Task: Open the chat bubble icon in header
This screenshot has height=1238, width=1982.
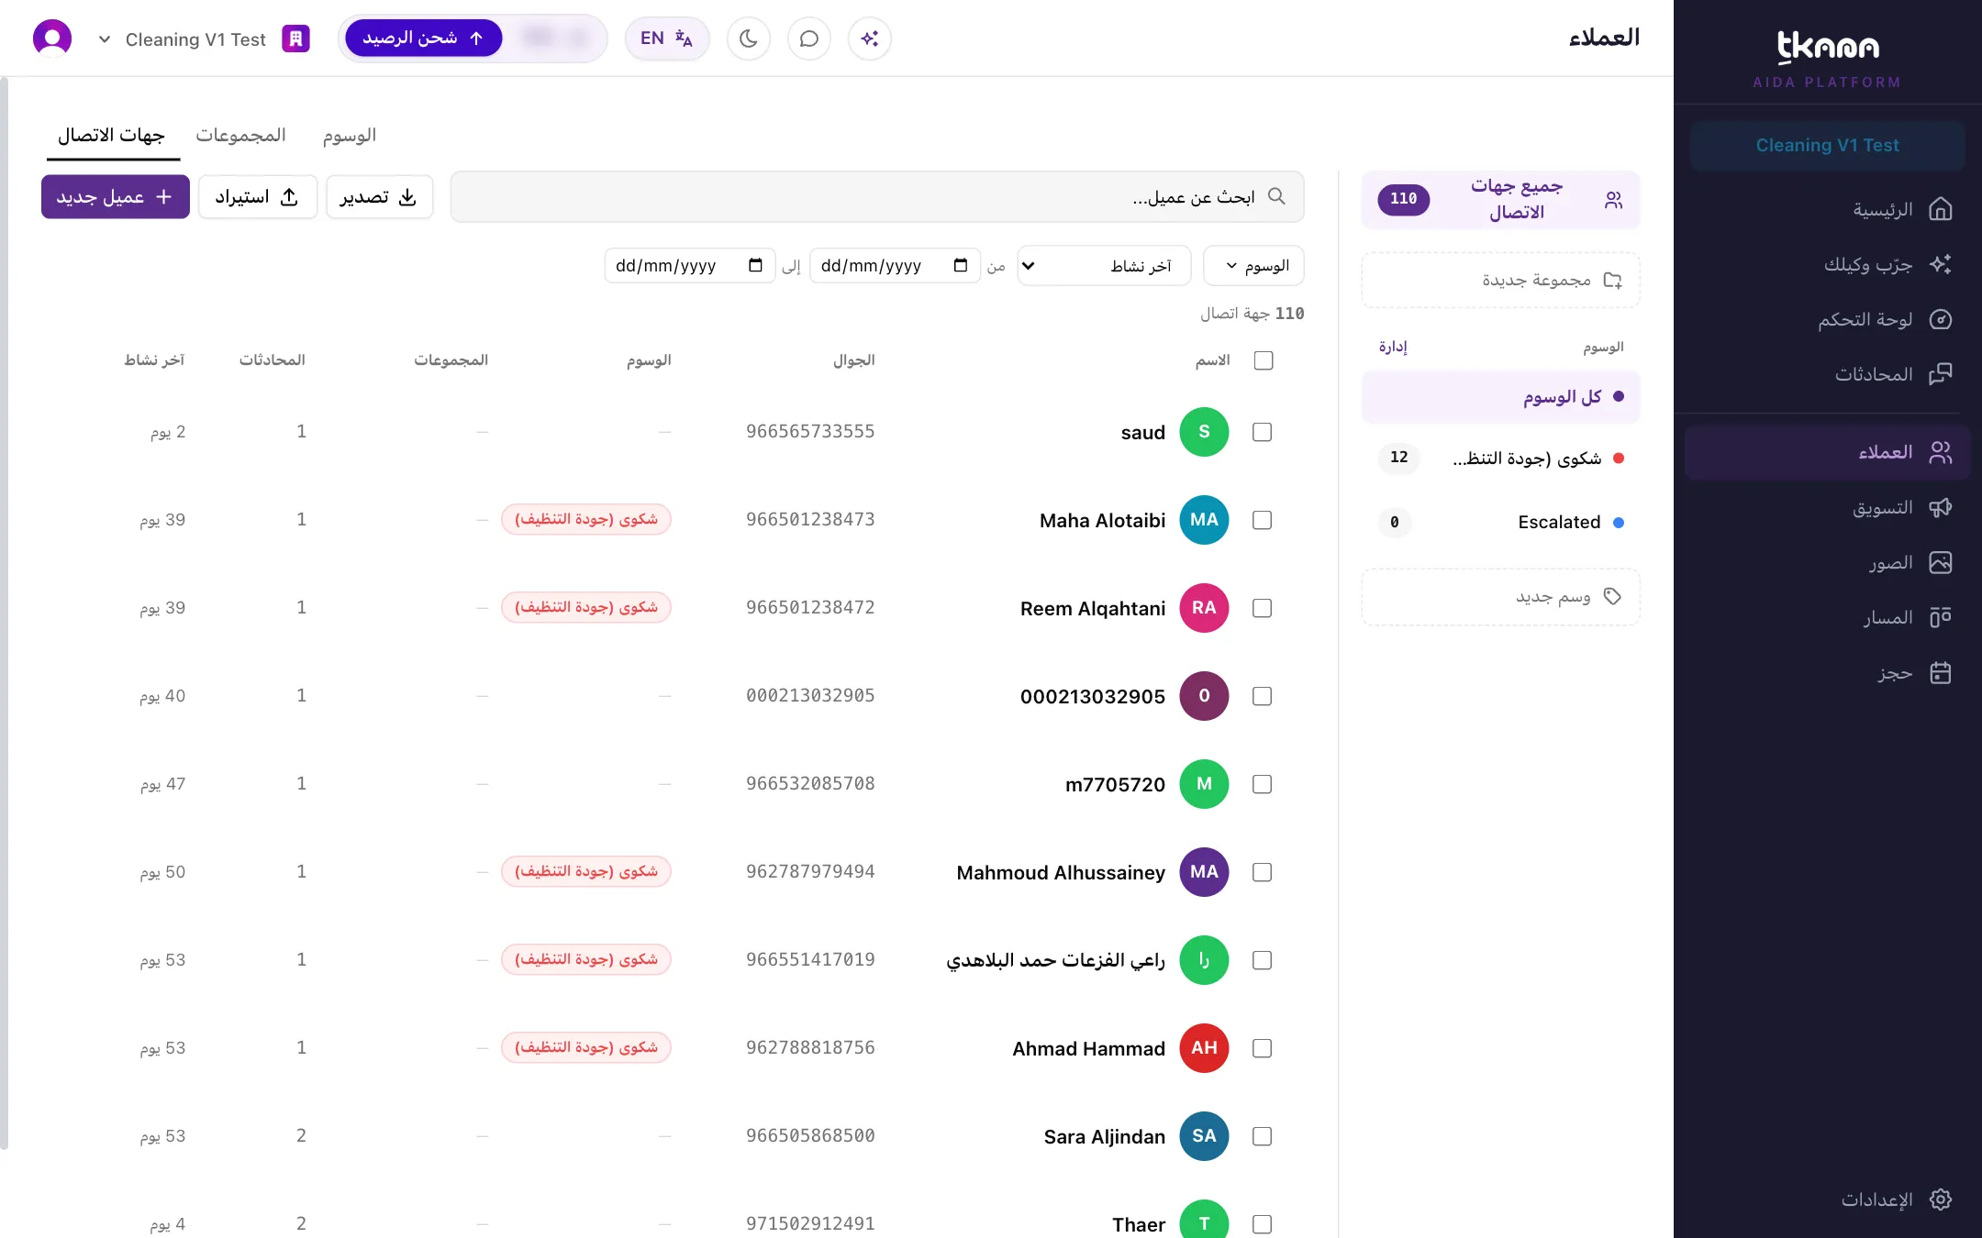Action: tap(808, 39)
